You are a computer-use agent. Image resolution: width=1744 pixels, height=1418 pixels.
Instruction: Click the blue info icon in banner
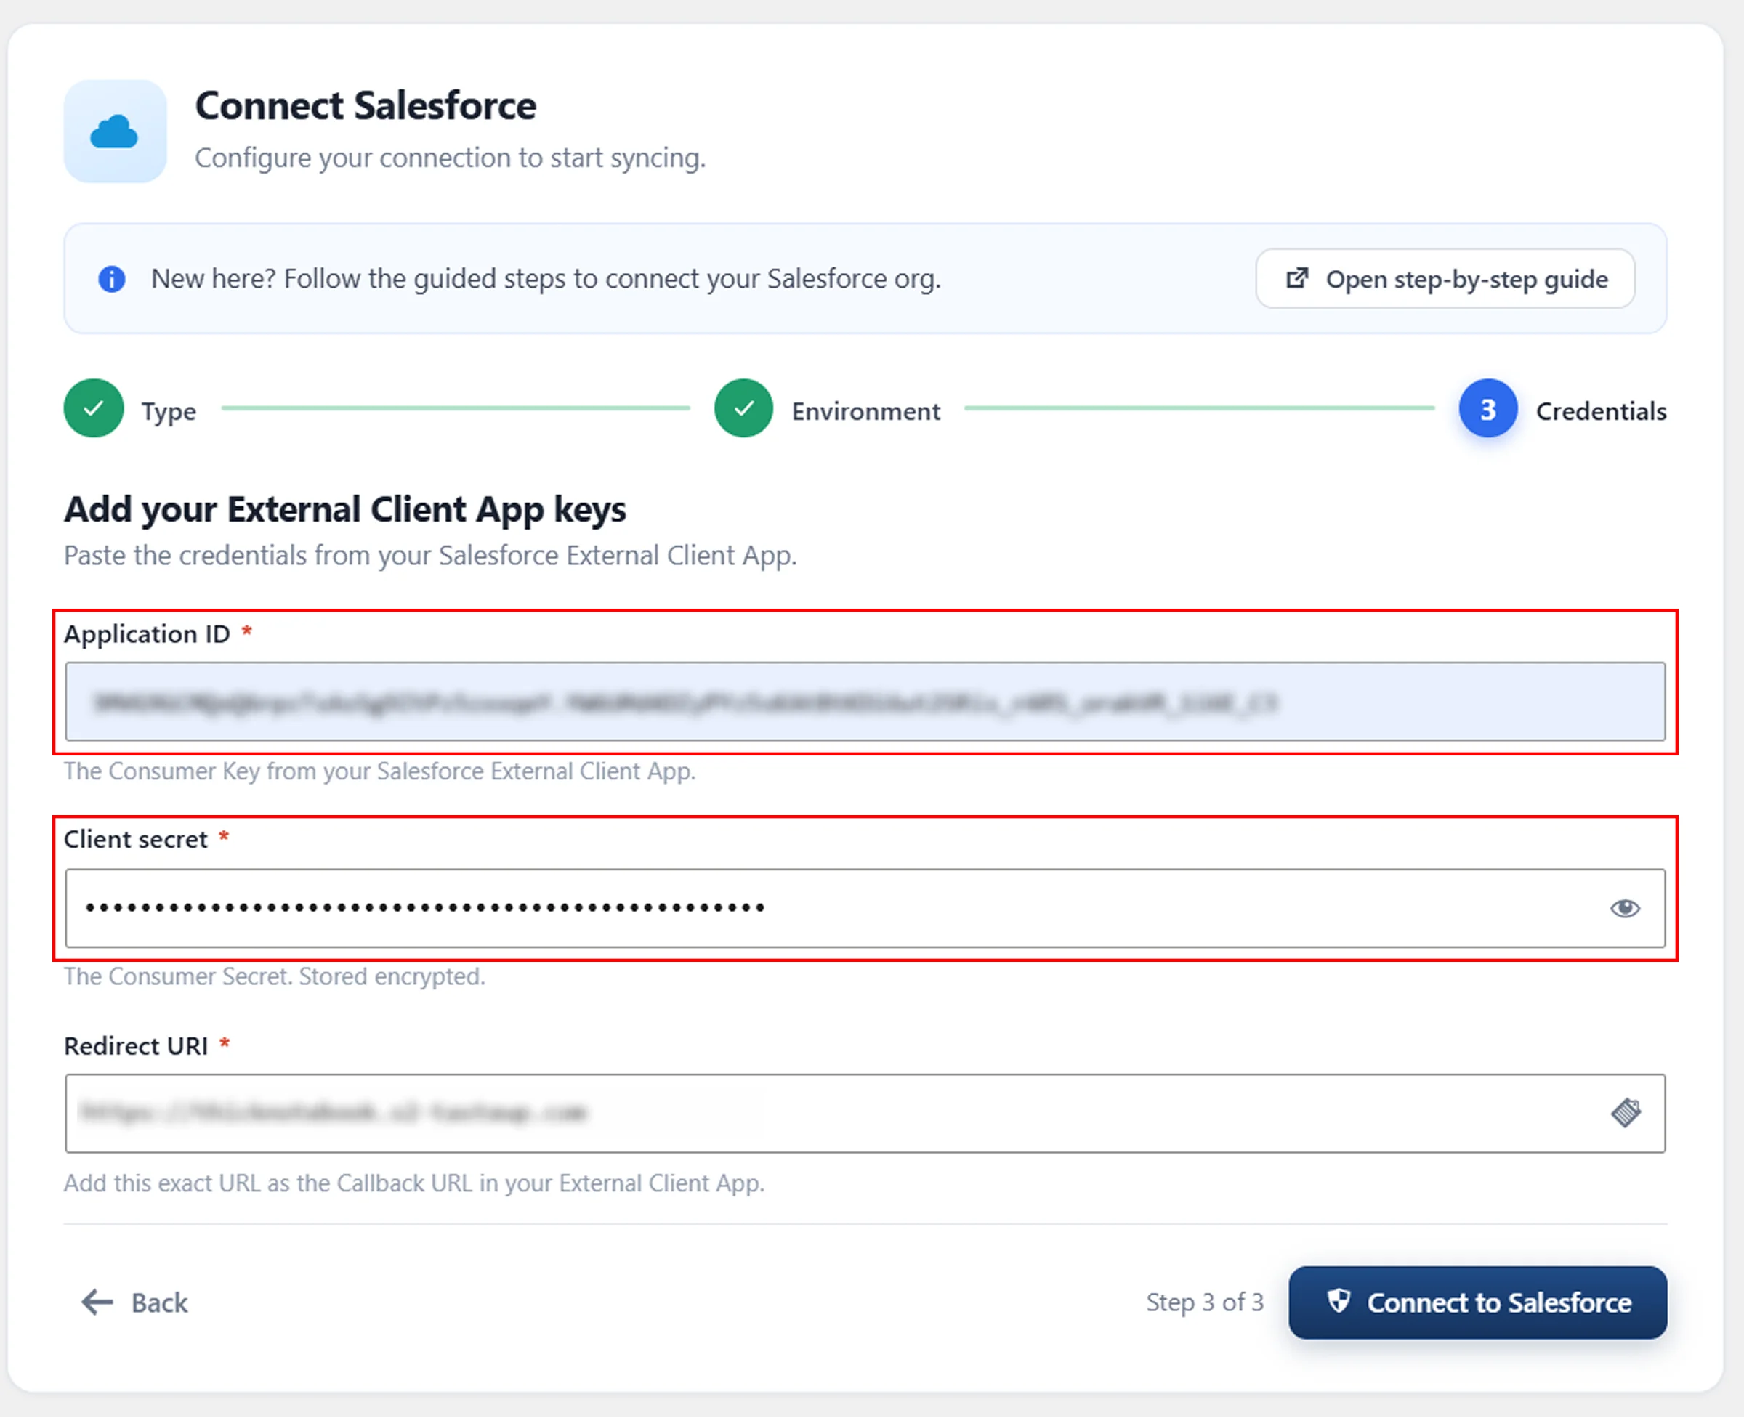point(112,280)
